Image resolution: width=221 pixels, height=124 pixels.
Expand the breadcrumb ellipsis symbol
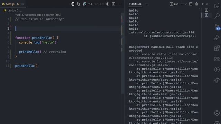[20, 11]
